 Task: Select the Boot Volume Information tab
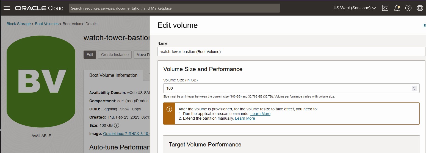click(113, 75)
